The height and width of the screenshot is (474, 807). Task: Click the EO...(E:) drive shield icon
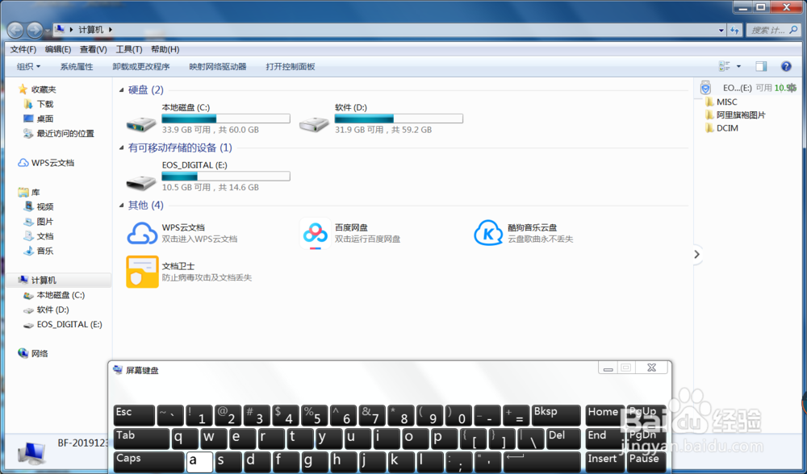[x=705, y=88]
